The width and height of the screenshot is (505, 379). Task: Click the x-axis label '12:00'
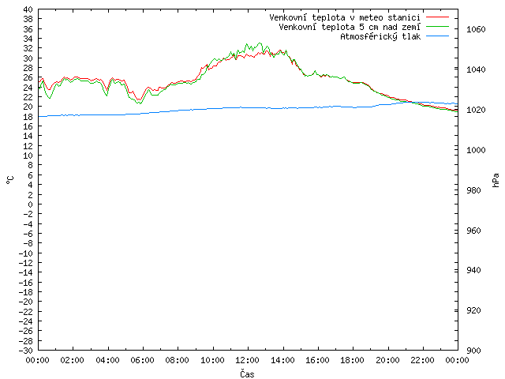click(x=247, y=360)
